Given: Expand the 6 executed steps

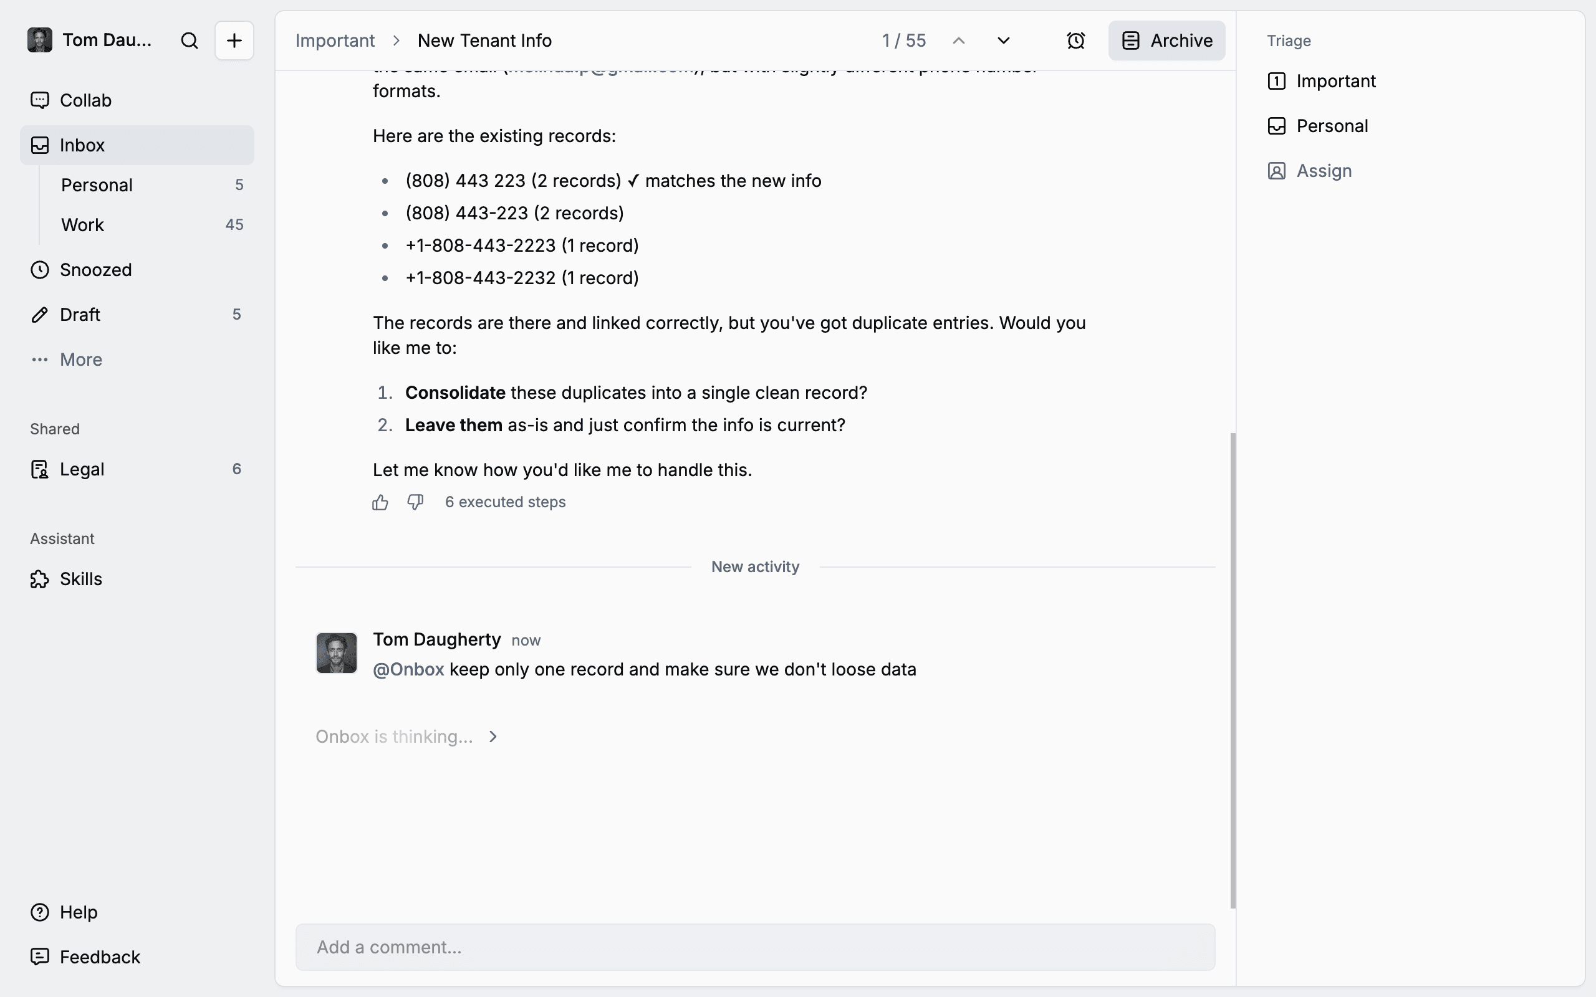Looking at the screenshot, I should [505, 502].
